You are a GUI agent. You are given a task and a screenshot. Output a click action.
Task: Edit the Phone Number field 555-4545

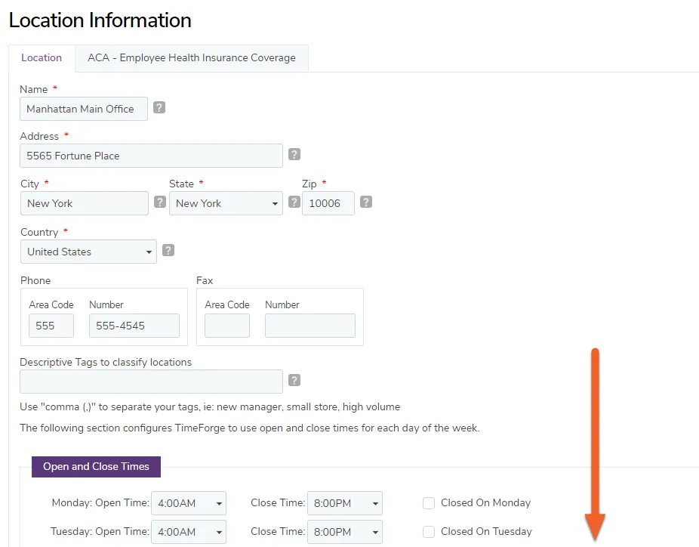134,326
